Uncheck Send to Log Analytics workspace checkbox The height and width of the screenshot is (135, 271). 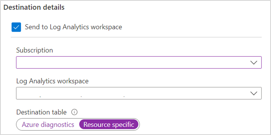[16, 27]
